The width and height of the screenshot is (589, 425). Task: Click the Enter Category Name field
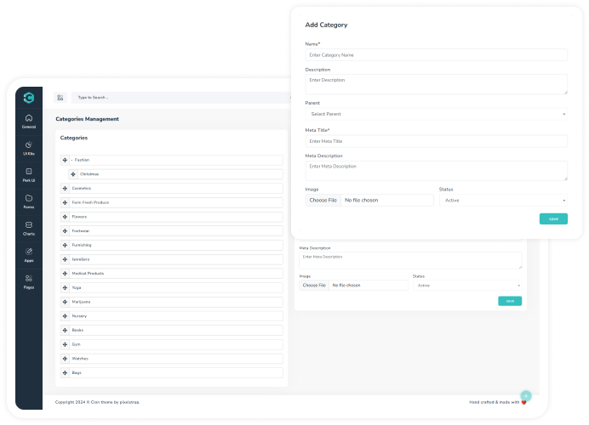pos(436,55)
